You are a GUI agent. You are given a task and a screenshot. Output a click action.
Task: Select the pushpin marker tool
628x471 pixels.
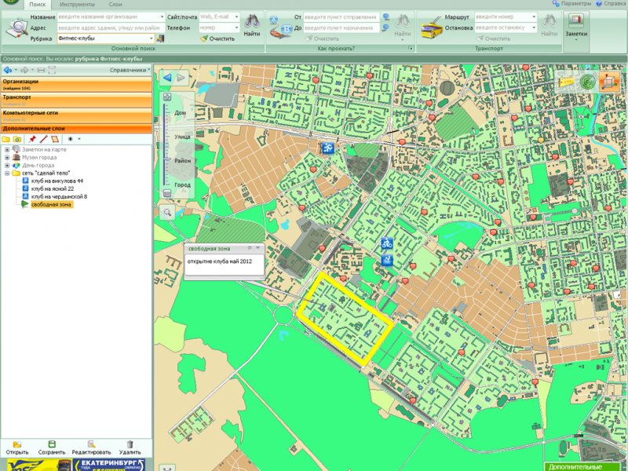click(x=32, y=139)
